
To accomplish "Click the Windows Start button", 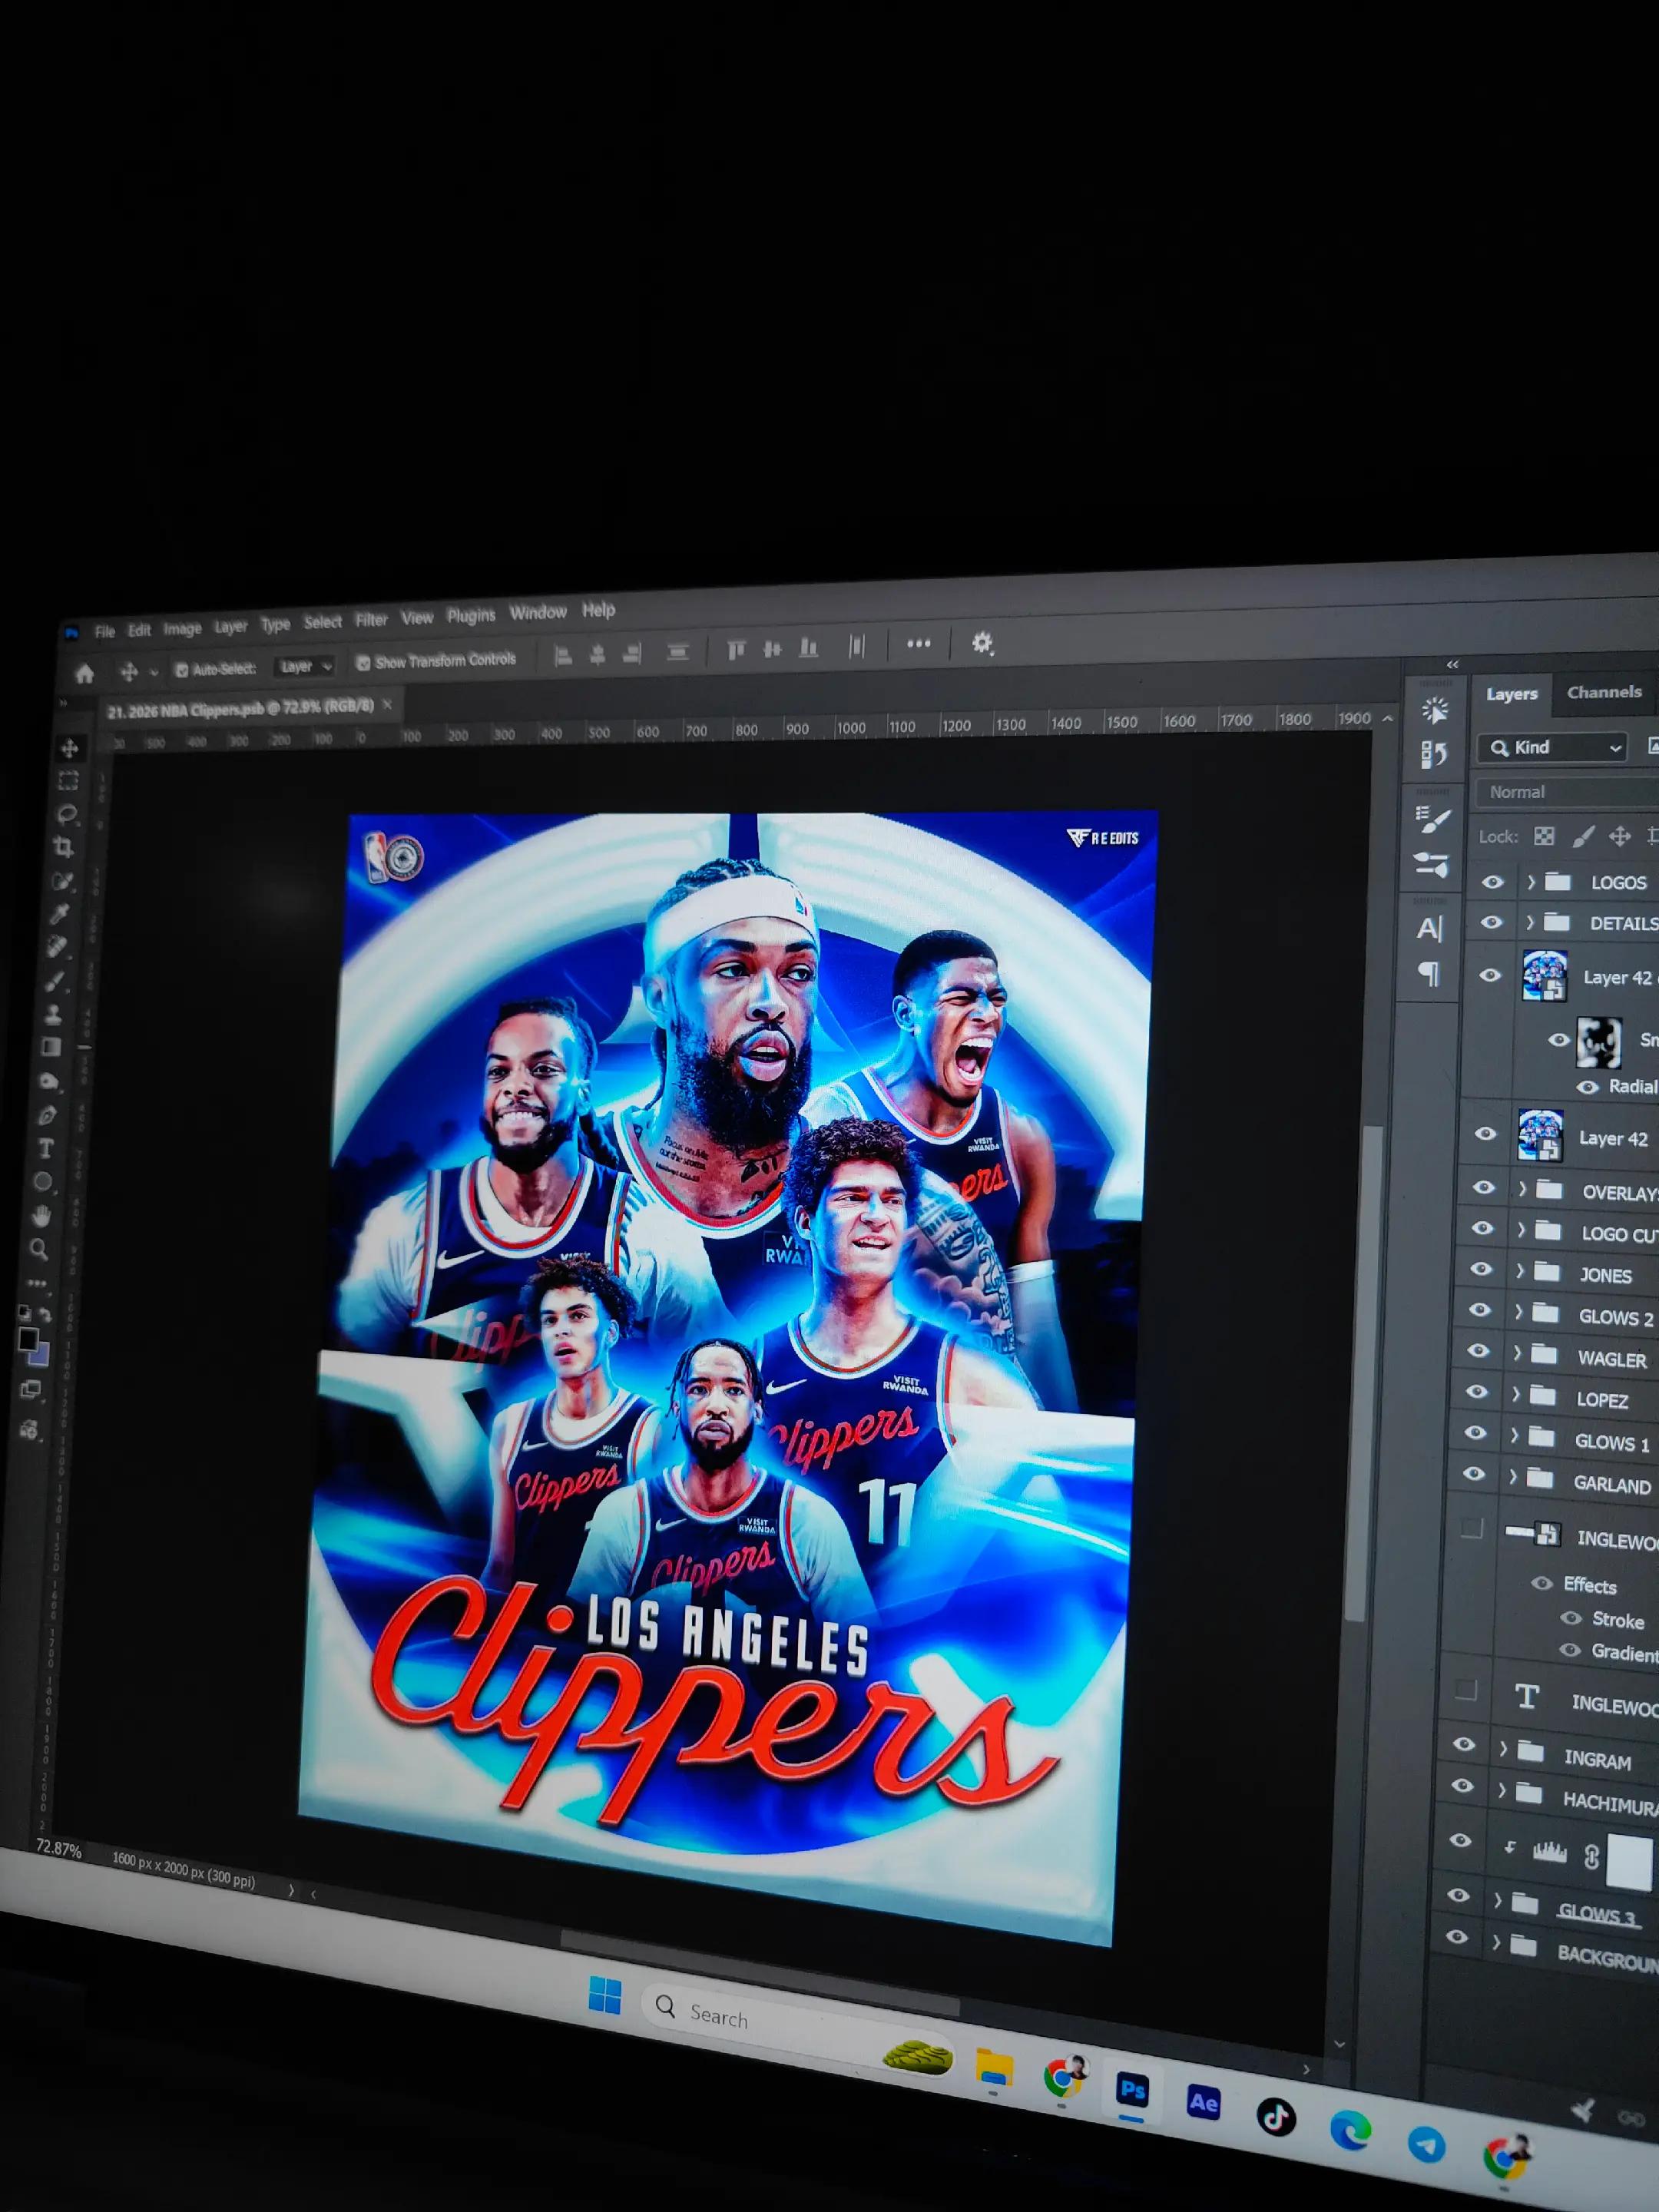I will (605, 1996).
